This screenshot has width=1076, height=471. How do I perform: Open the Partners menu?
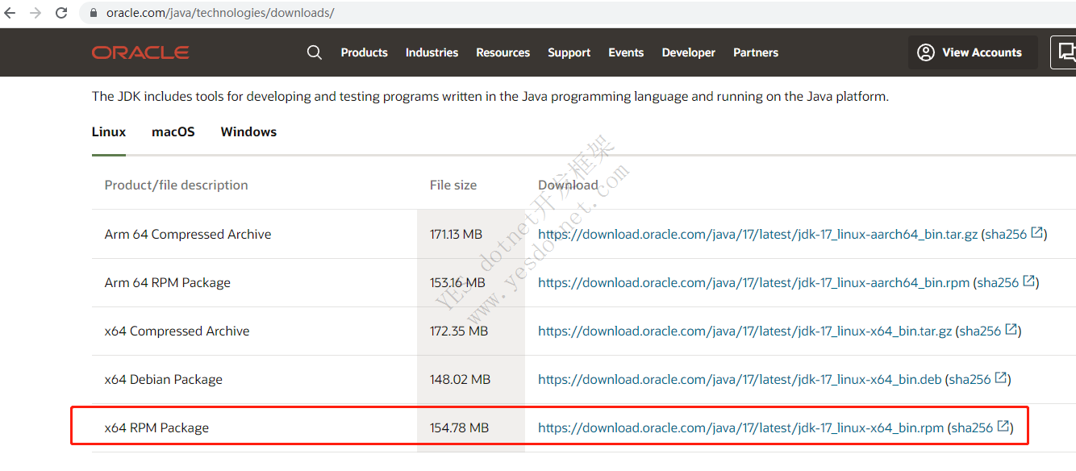coord(756,52)
